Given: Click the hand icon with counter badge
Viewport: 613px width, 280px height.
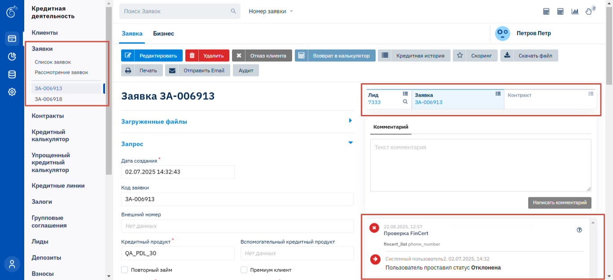Looking at the screenshot, I should coord(589,12).
